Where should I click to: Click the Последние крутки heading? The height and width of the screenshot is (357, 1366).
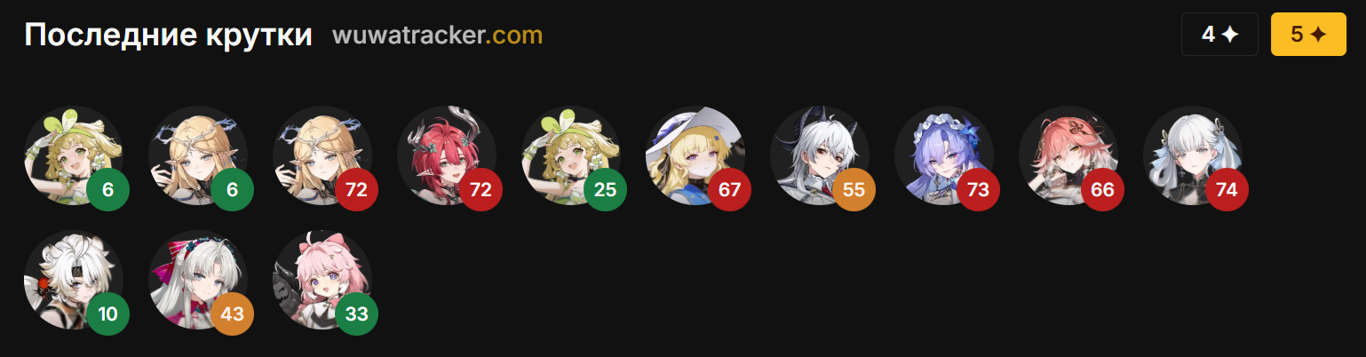pos(169,36)
